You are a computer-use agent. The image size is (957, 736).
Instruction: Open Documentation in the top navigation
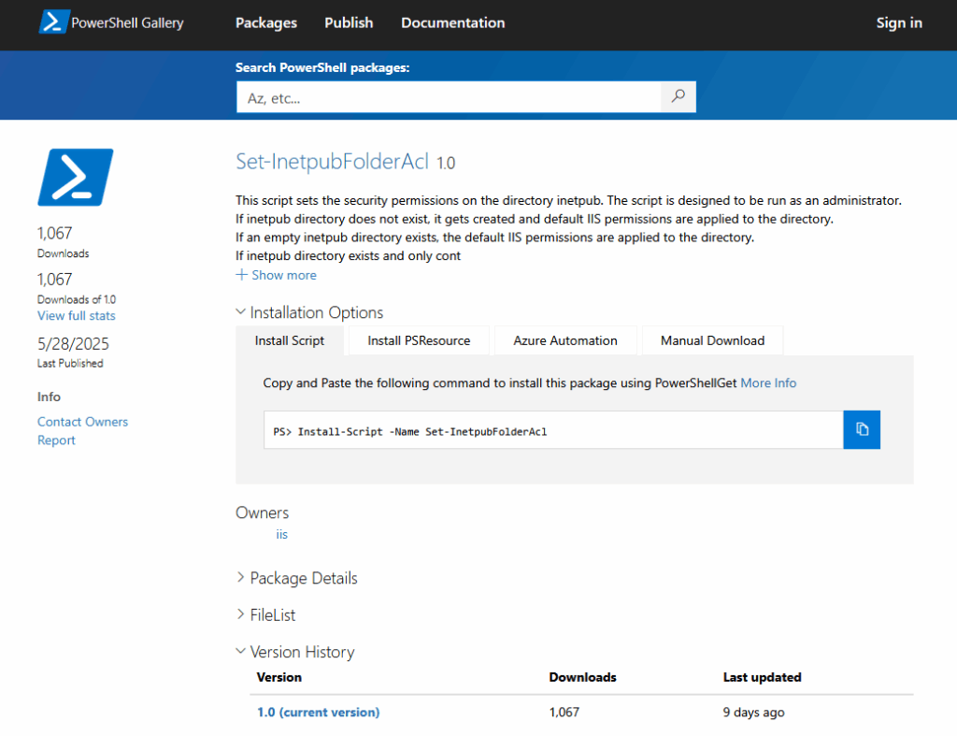[452, 22]
